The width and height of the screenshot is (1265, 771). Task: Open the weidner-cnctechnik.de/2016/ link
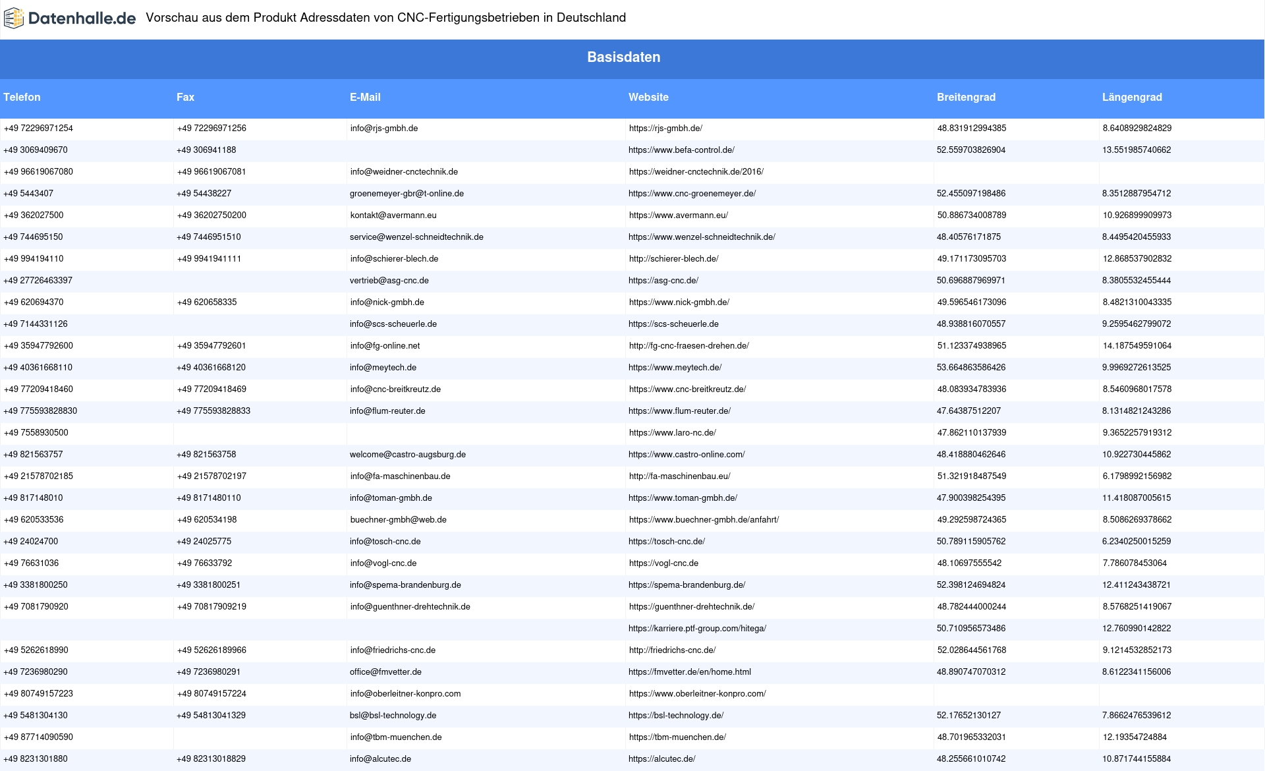[x=696, y=172]
